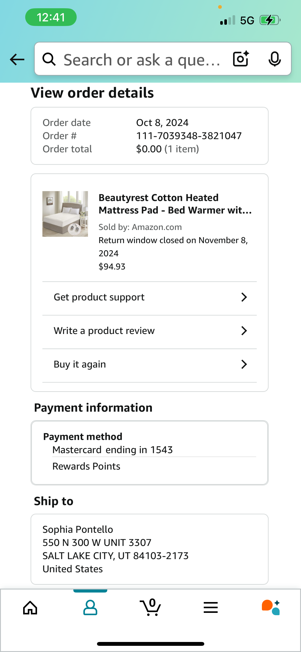Open the account profile tab icon
Screen dimensions: 301x652
click(90, 608)
